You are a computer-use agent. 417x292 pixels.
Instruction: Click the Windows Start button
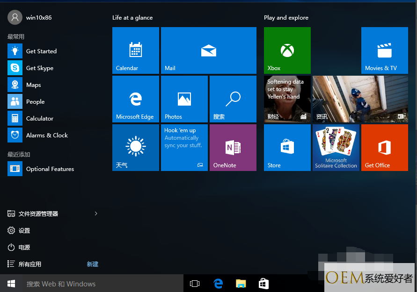[11, 284]
